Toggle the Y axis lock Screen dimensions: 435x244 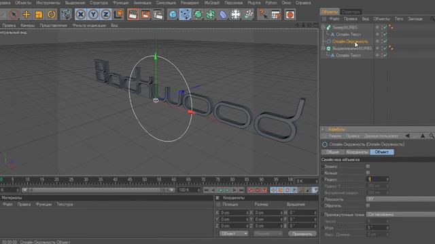(x=93, y=14)
